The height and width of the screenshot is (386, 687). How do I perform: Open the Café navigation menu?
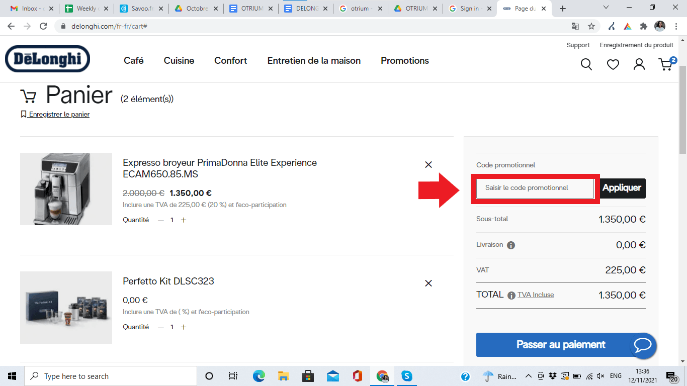134,61
